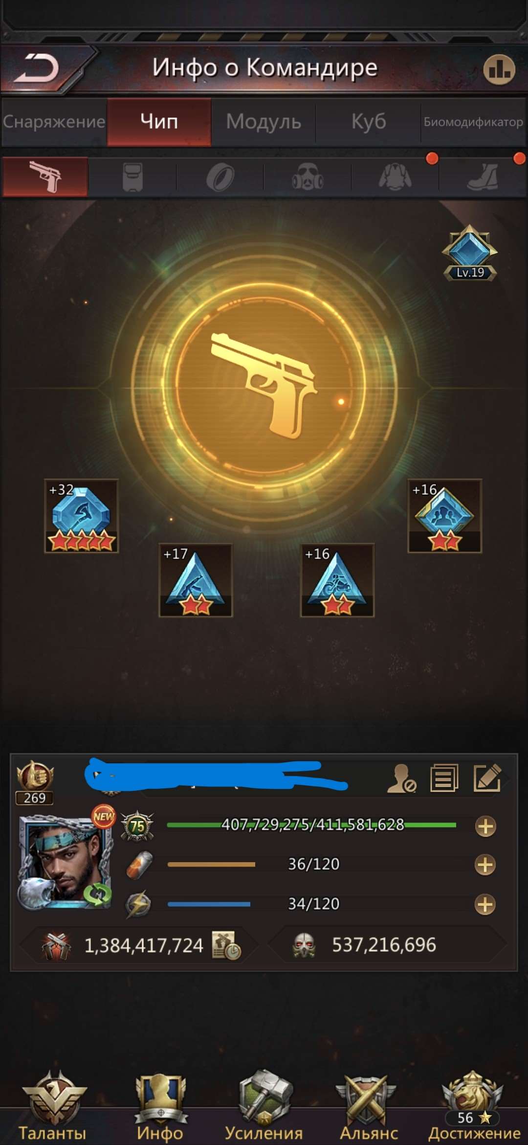Add commander experience with plus button
The width and height of the screenshot is (528, 1145).
[x=485, y=826]
